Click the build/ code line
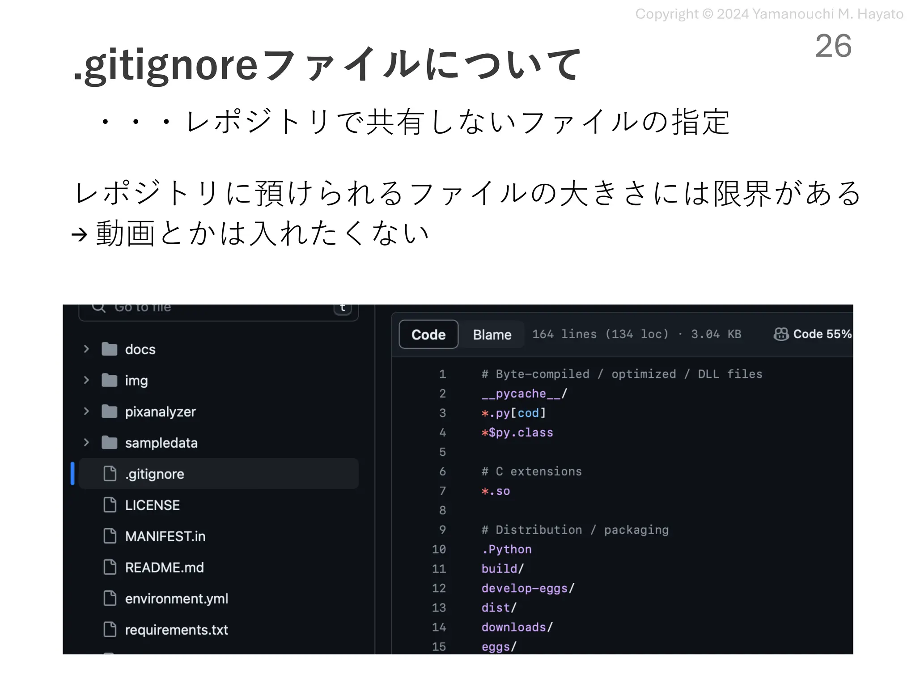Image resolution: width=916 pixels, height=687 pixels. 503,569
